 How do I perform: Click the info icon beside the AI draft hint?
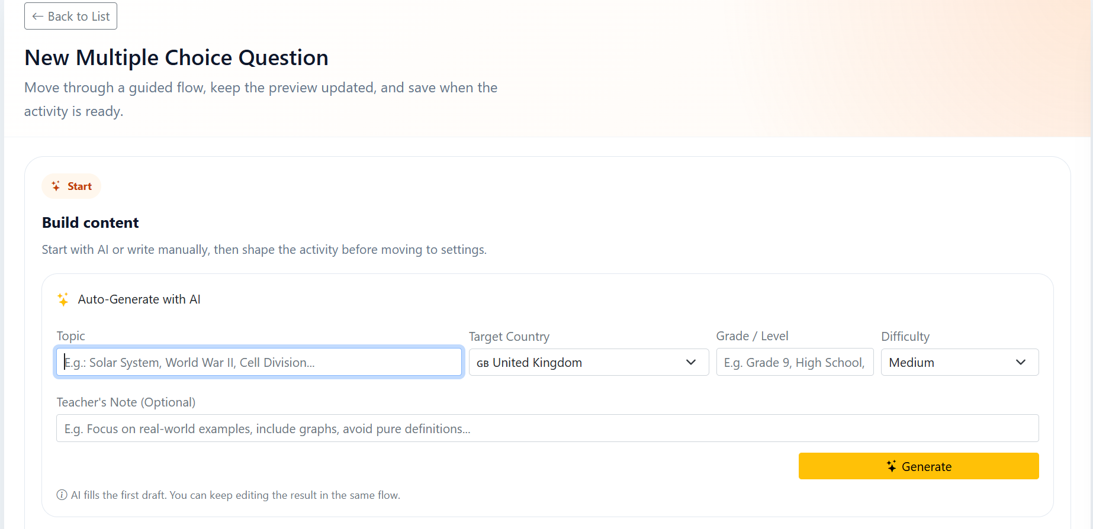62,495
